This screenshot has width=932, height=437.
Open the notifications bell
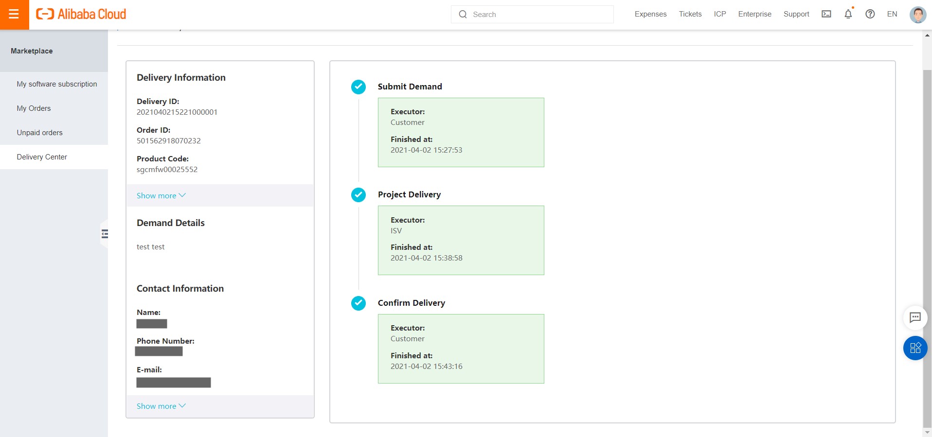848,14
